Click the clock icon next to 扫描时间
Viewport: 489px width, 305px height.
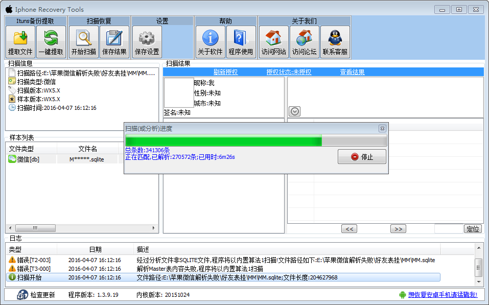[12, 108]
